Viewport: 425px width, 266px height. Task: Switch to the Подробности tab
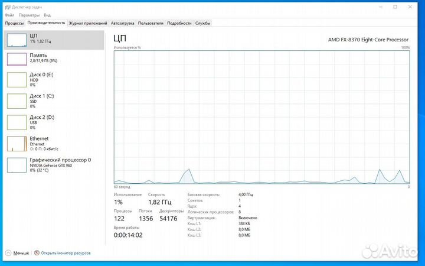tap(179, 23)
